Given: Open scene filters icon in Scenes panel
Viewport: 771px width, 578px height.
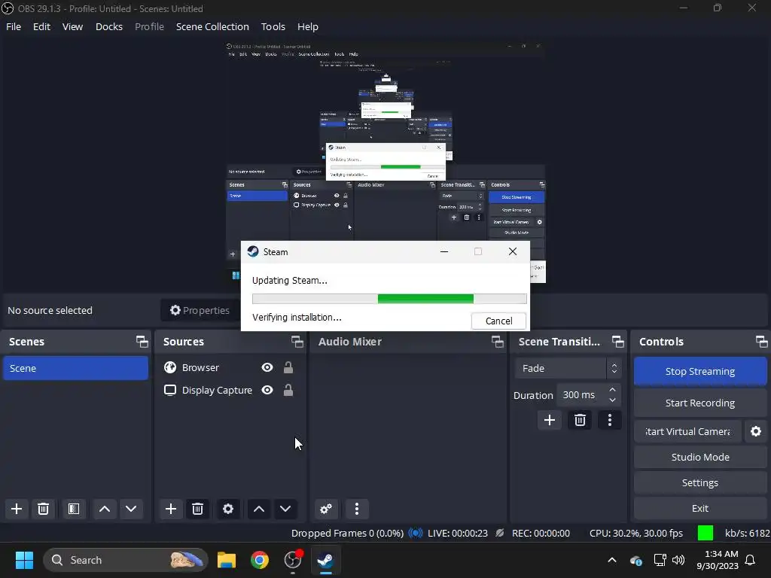Looking at the screenshot, I should tap(74, 509).
